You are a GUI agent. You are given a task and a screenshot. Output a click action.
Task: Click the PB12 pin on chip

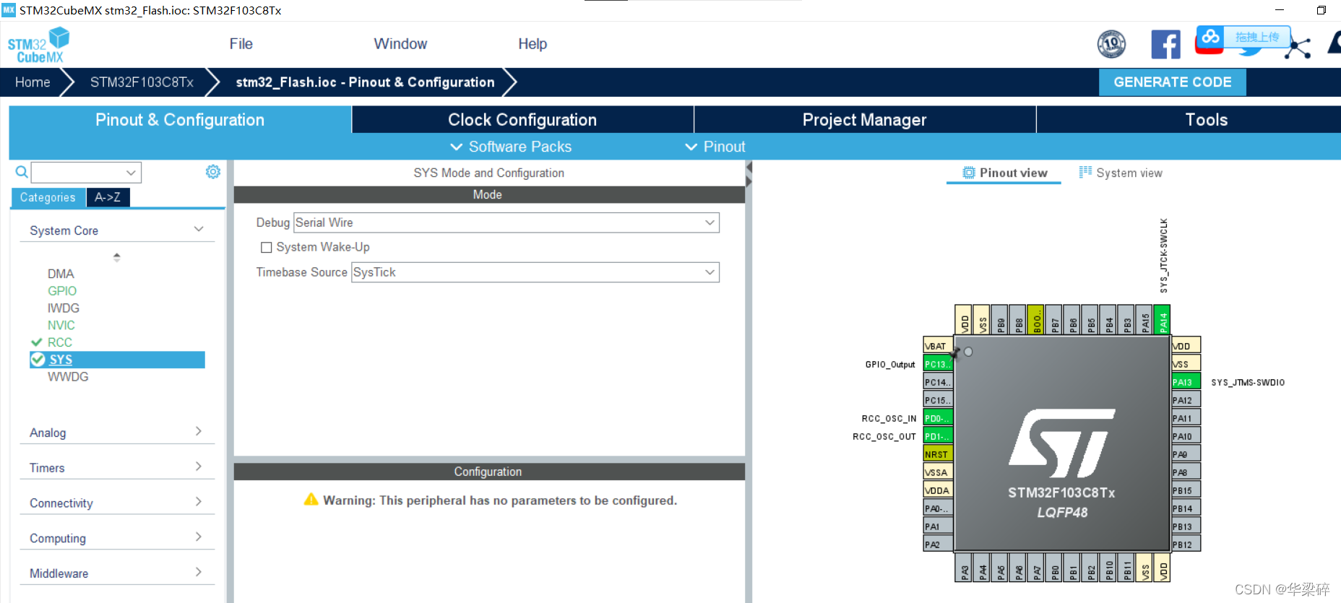(1186, 545)
